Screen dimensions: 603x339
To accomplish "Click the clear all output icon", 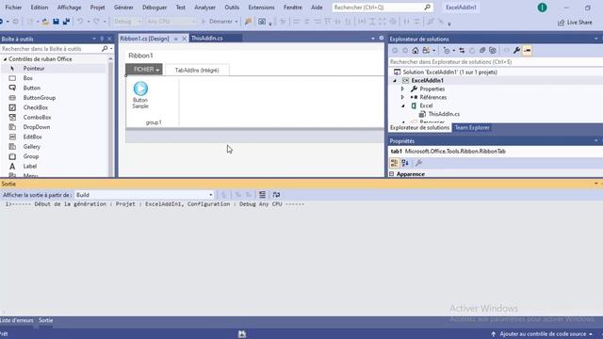I will [x=262, y=195].
